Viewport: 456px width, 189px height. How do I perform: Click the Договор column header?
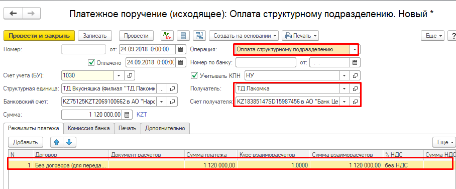click(x=71, y=154)
